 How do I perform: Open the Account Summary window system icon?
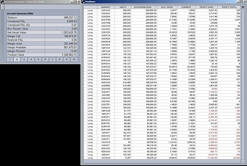(x=2, y=2)
